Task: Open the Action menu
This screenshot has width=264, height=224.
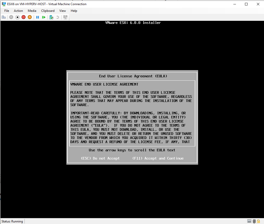Action: coord(18,11)
